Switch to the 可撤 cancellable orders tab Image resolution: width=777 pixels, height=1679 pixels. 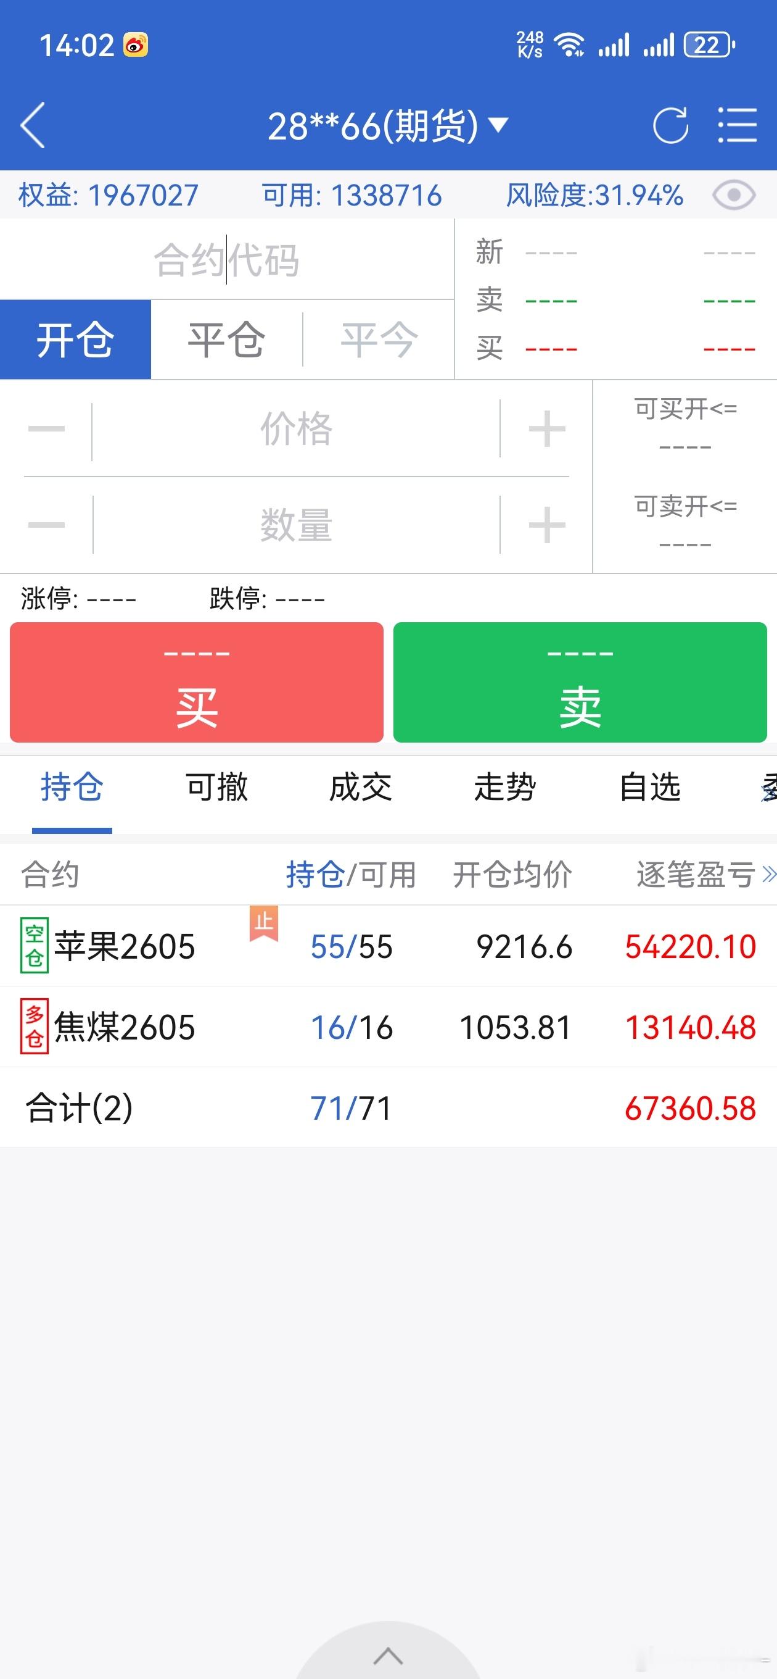pyautogui.click(x=217, y=788)
